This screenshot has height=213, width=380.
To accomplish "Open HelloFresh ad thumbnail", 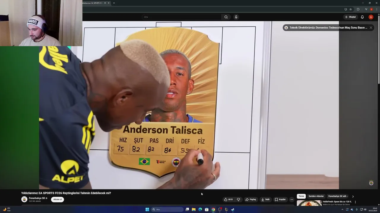I will pos(309,203).
